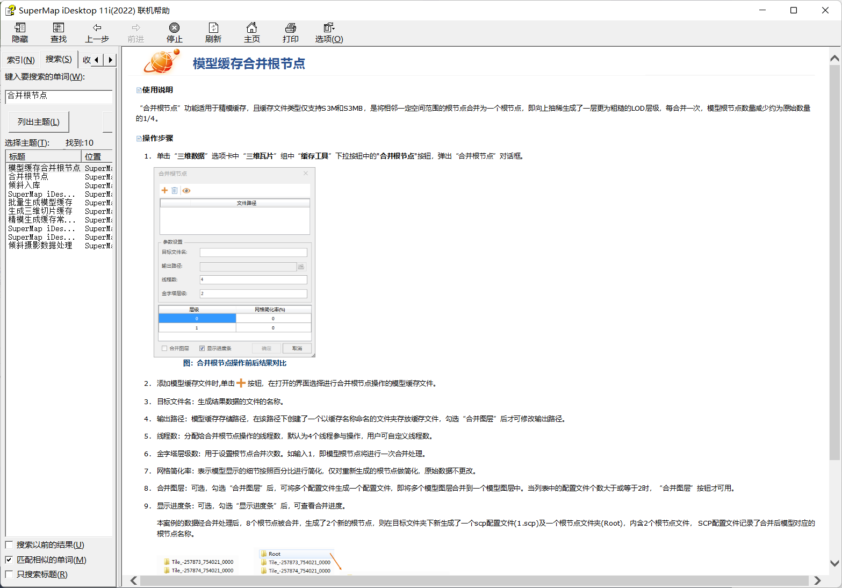Go to 主页 (Home) icon

coord(251,33)
